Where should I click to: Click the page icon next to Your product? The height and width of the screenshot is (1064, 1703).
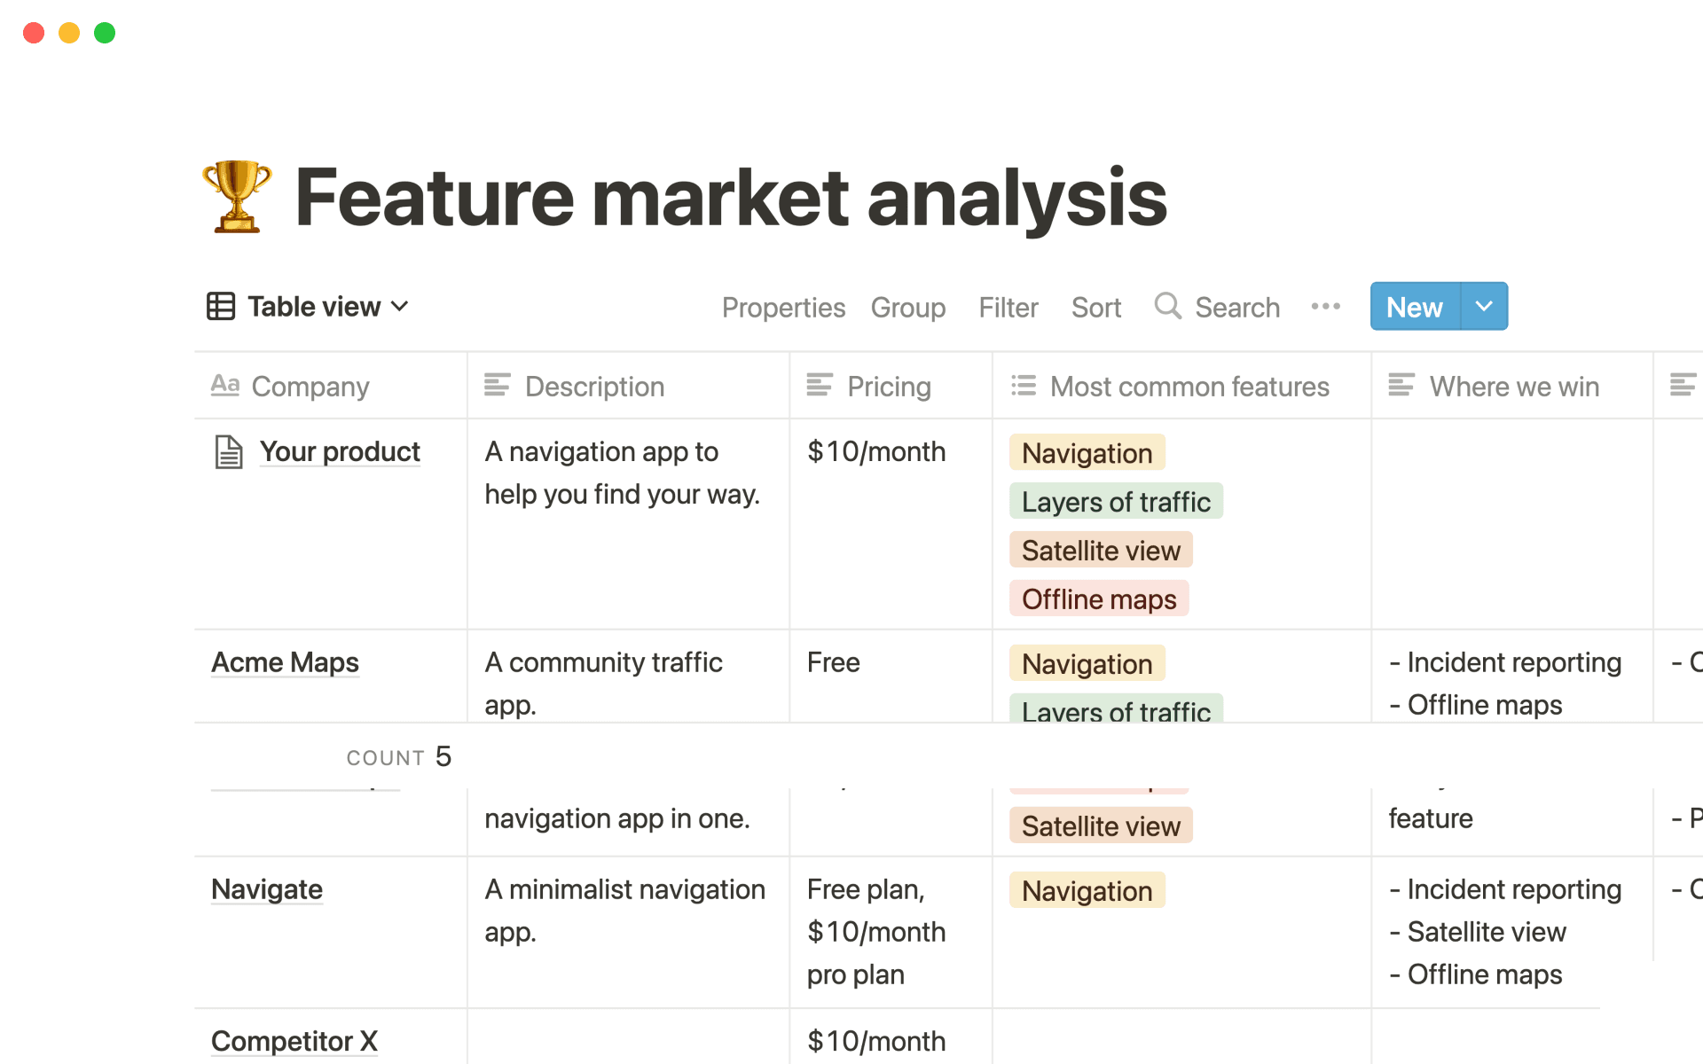(x=228, y=451)
